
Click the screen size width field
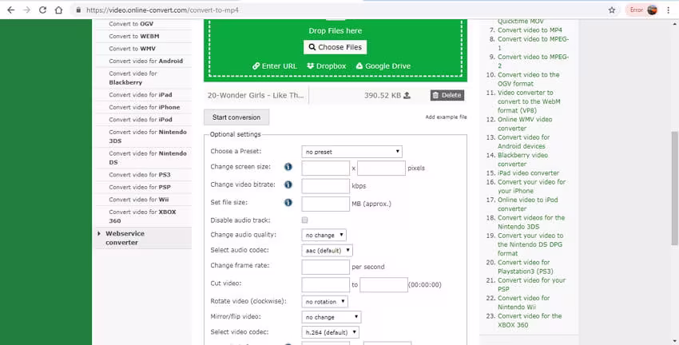click(326, 168)
